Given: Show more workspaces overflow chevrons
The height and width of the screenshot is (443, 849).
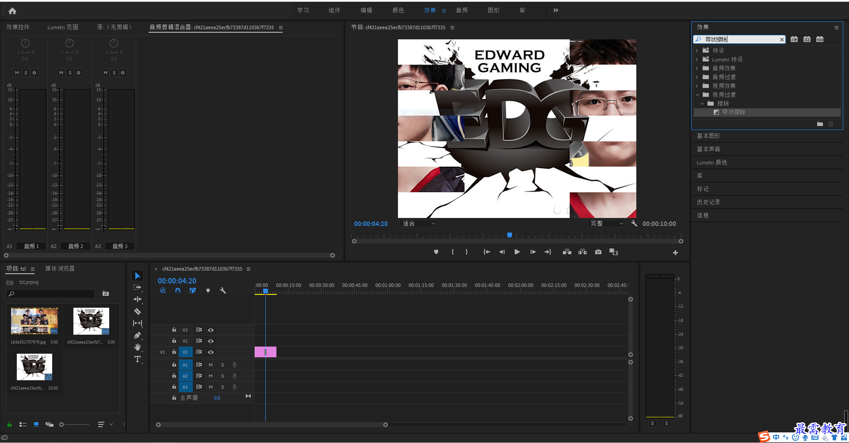Looking at the screenshot, I should coord(555,10).
